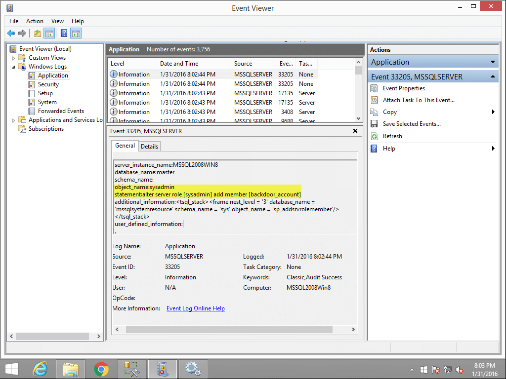
Task: Select the Setup log in tree
Action: [x=45, y=93]
